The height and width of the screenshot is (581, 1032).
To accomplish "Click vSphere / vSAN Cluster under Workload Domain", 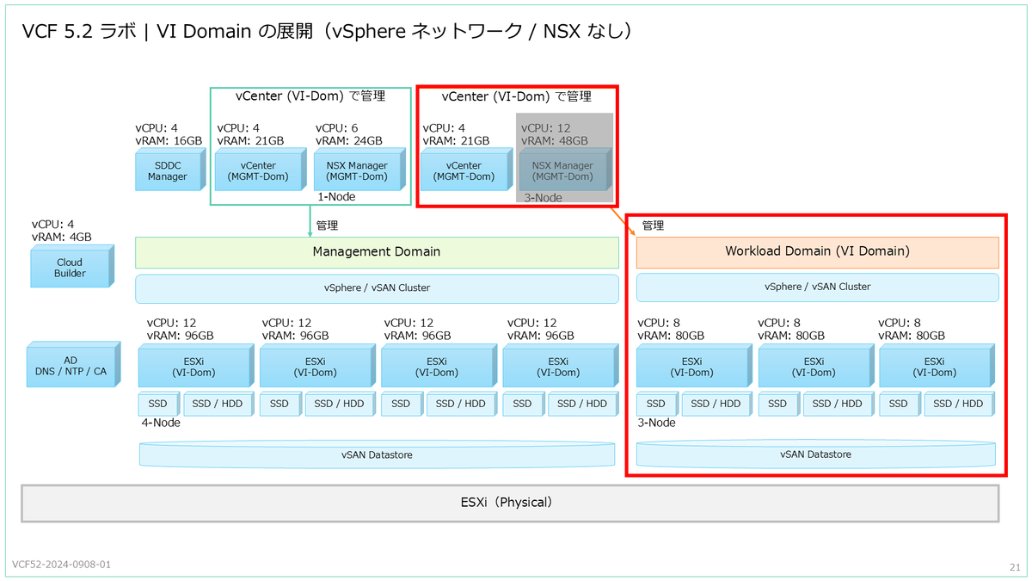I will [817, 287].
